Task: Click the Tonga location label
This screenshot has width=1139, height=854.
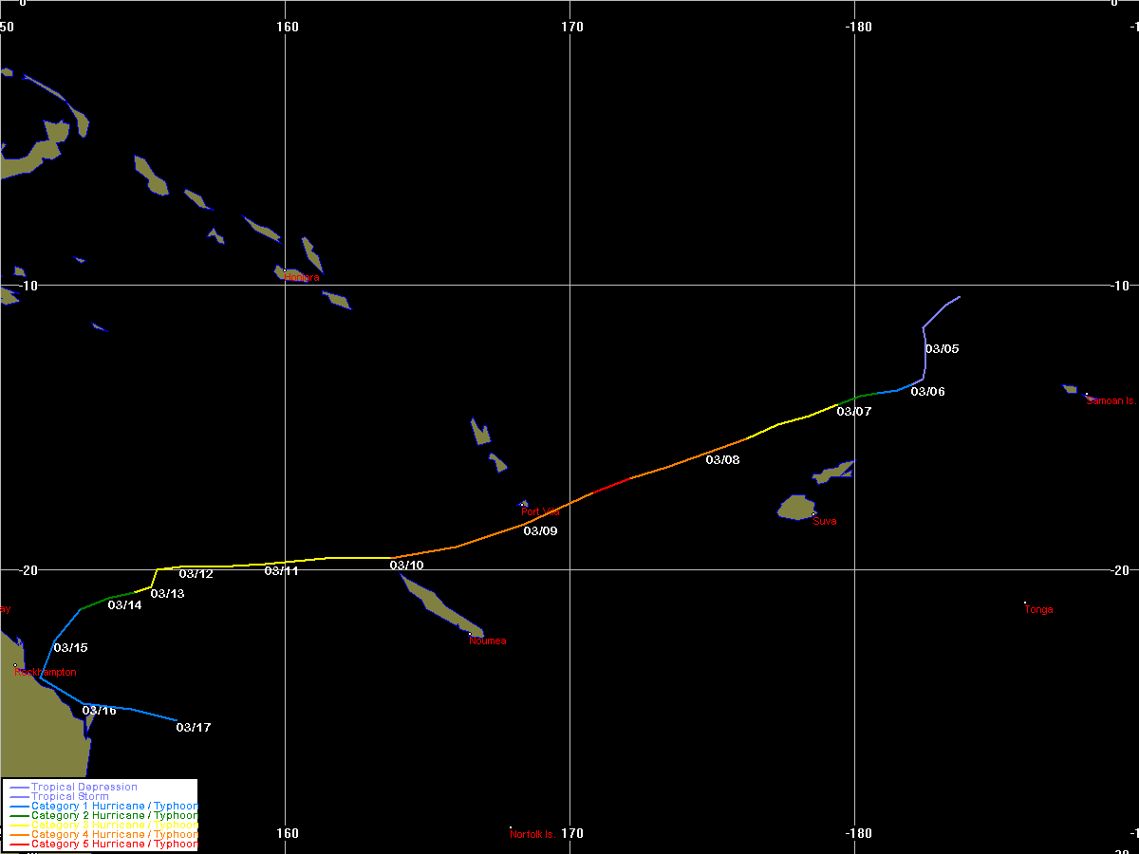Action: [1038, 610]
